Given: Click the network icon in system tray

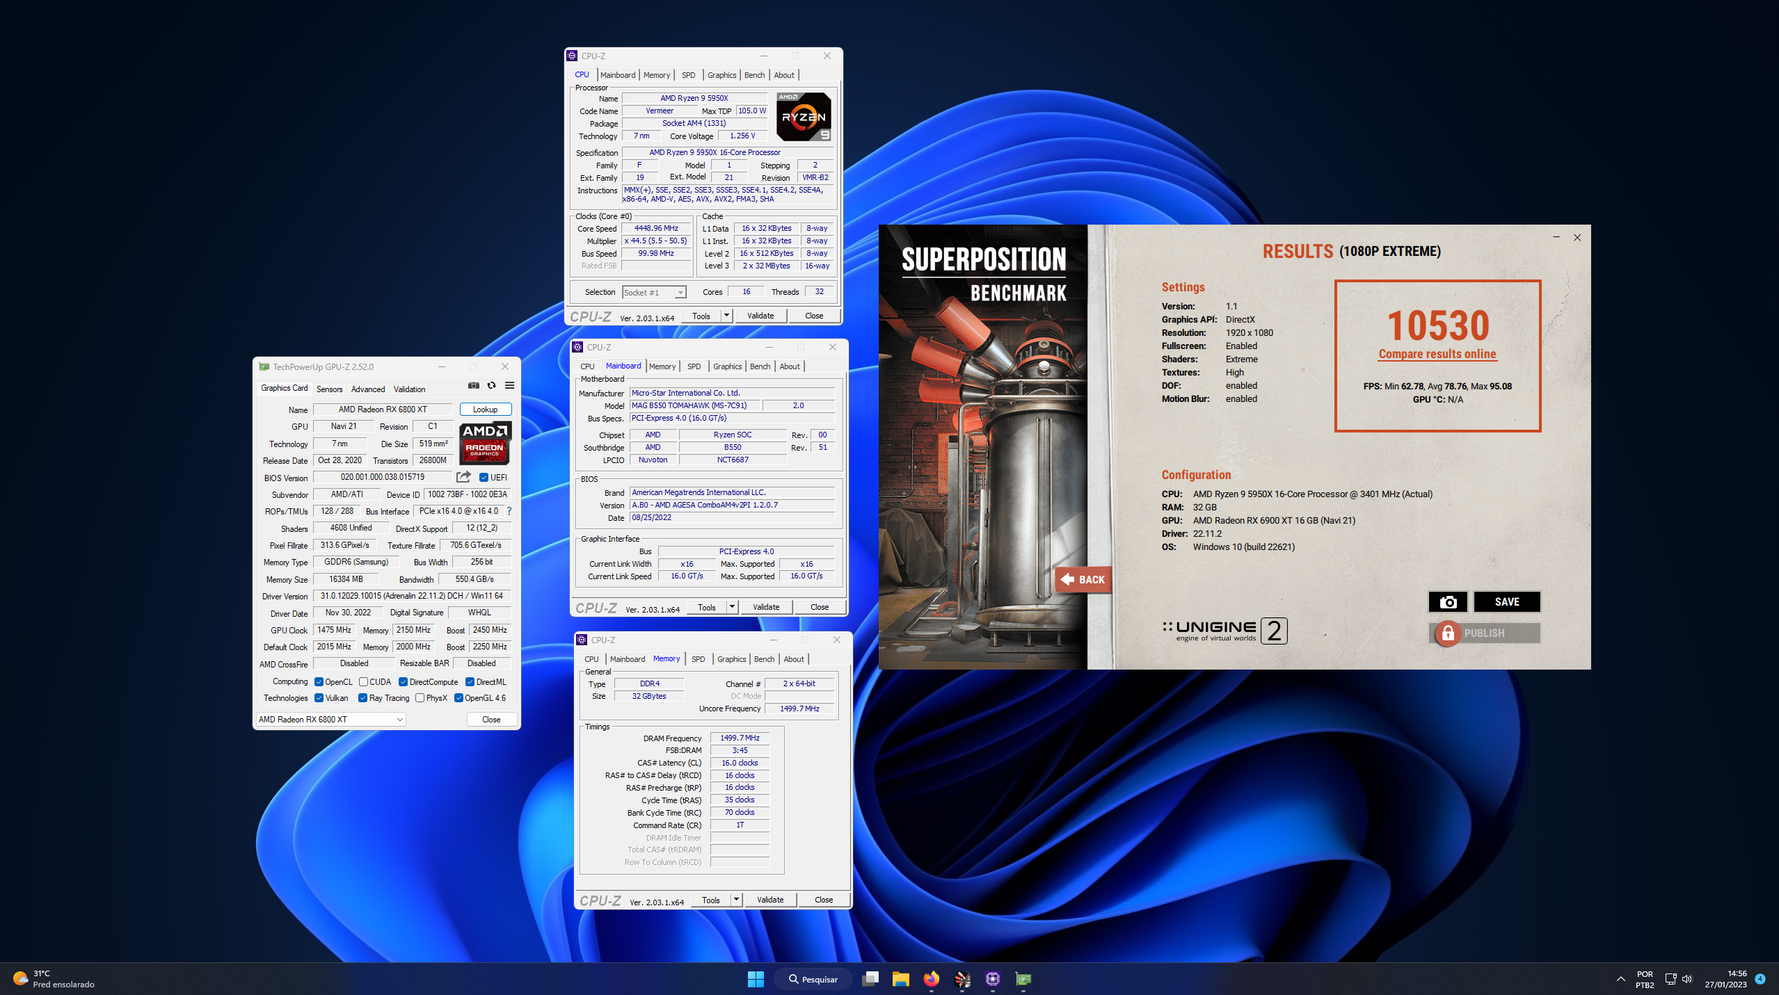Looking at the screenshot, I should click(1670, 979).
